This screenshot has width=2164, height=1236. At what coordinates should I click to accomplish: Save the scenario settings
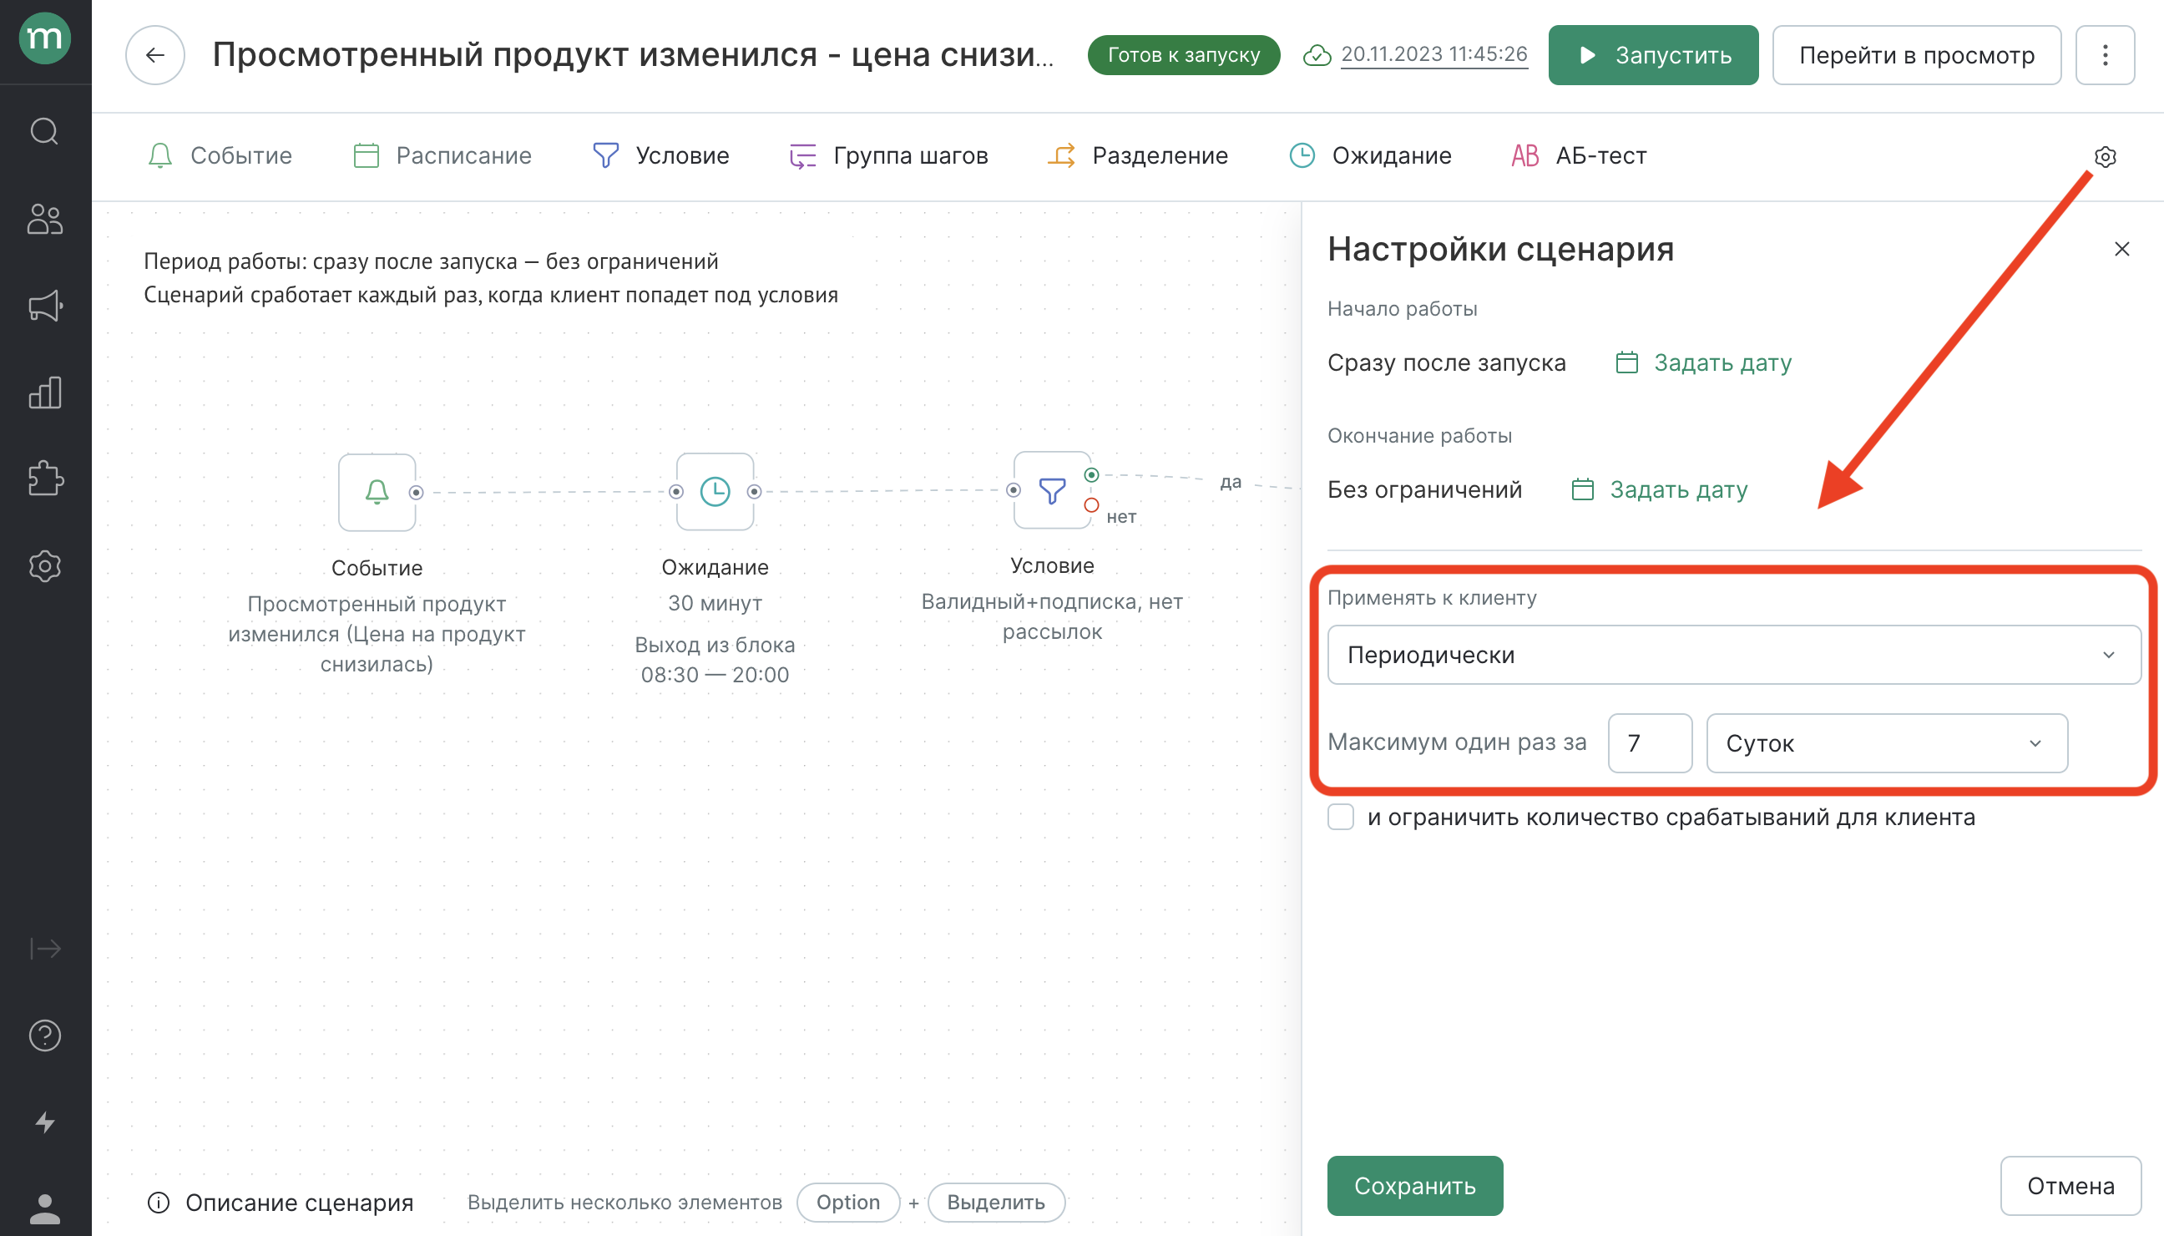[x=1414, y=1186]
